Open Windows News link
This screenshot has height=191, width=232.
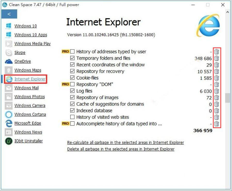pyautogui.click(x=28, y=132)
